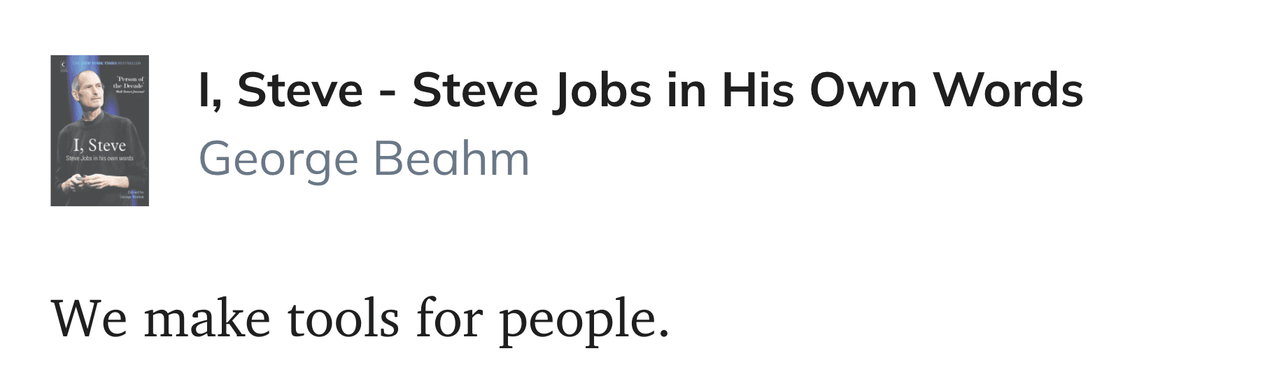
Task: Open the I, Steve book cover thumbnail
Action: pos(99,131)
